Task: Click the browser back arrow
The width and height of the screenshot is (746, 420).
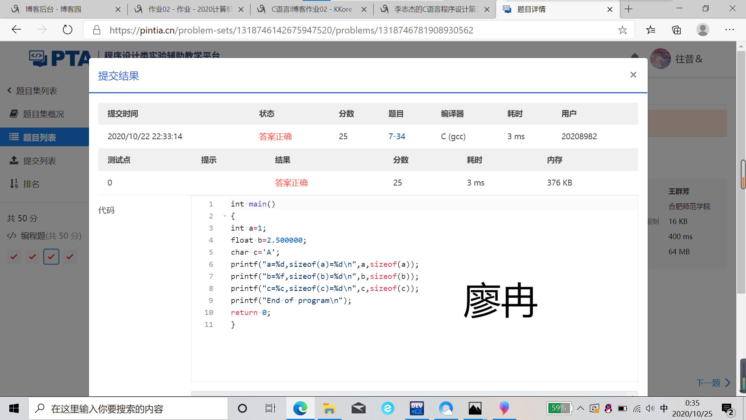Action: click(16, 30)
